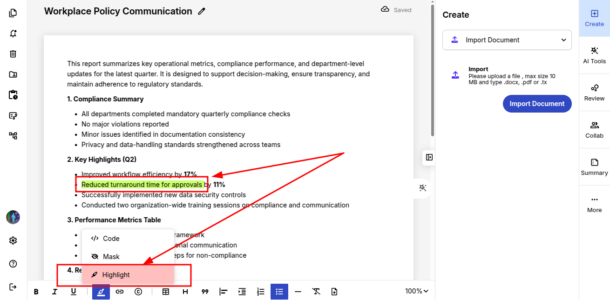Click the numbered list icon
Screen dimensions: 610x300
[261, 292]
